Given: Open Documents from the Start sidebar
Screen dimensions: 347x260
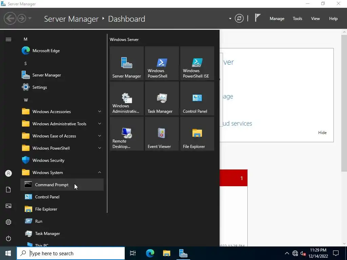Looking at the screenshot, I should click(x=8, y=190).
